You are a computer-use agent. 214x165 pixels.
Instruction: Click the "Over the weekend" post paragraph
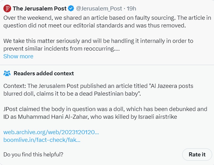105,21
